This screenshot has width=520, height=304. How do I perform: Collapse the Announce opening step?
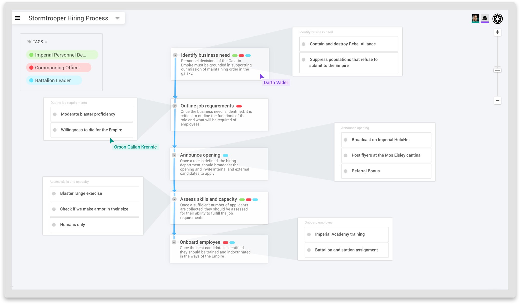tap(174, 155)
